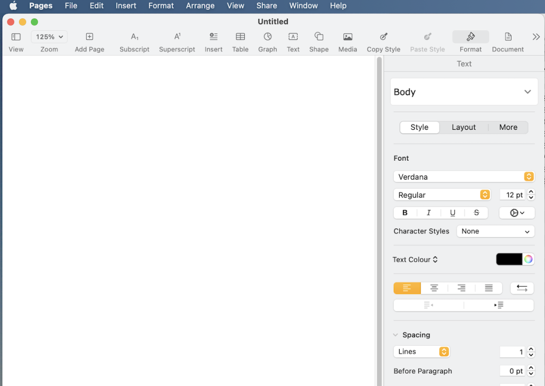Image resolution: width=545 pixels, height=386 pixels.
Task: Click the Before Paragraph 0 pt field
Action: [x=512, y=371]
